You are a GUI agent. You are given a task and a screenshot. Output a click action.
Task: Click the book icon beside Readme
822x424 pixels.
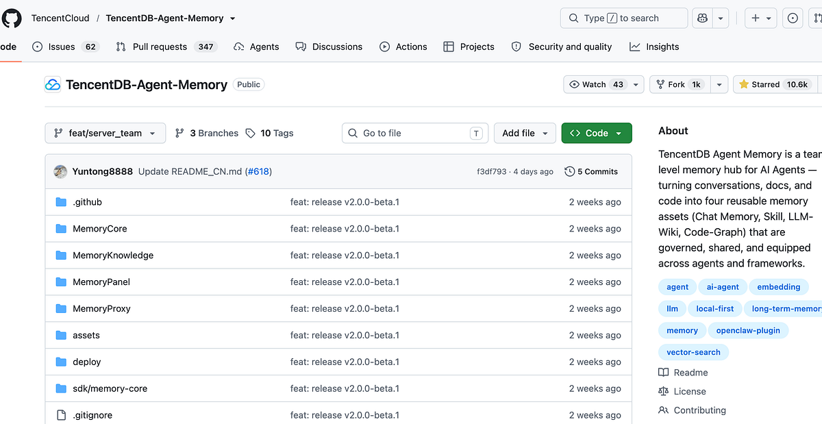(663, 373)
